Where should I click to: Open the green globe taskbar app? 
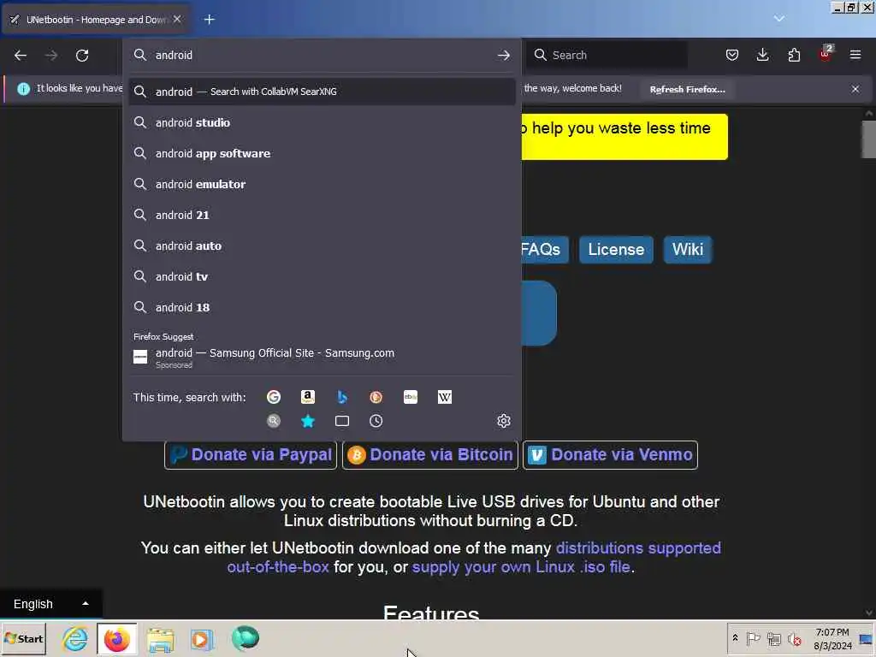coord(245,638)
